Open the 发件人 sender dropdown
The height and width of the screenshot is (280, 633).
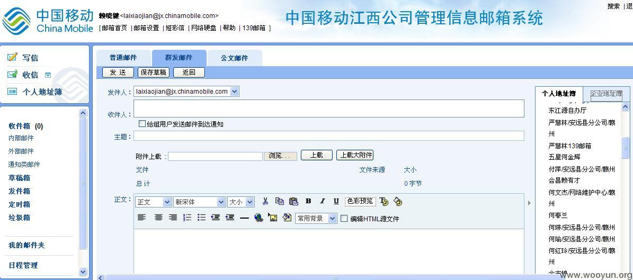pyautogui.click(x=235, y=92)
